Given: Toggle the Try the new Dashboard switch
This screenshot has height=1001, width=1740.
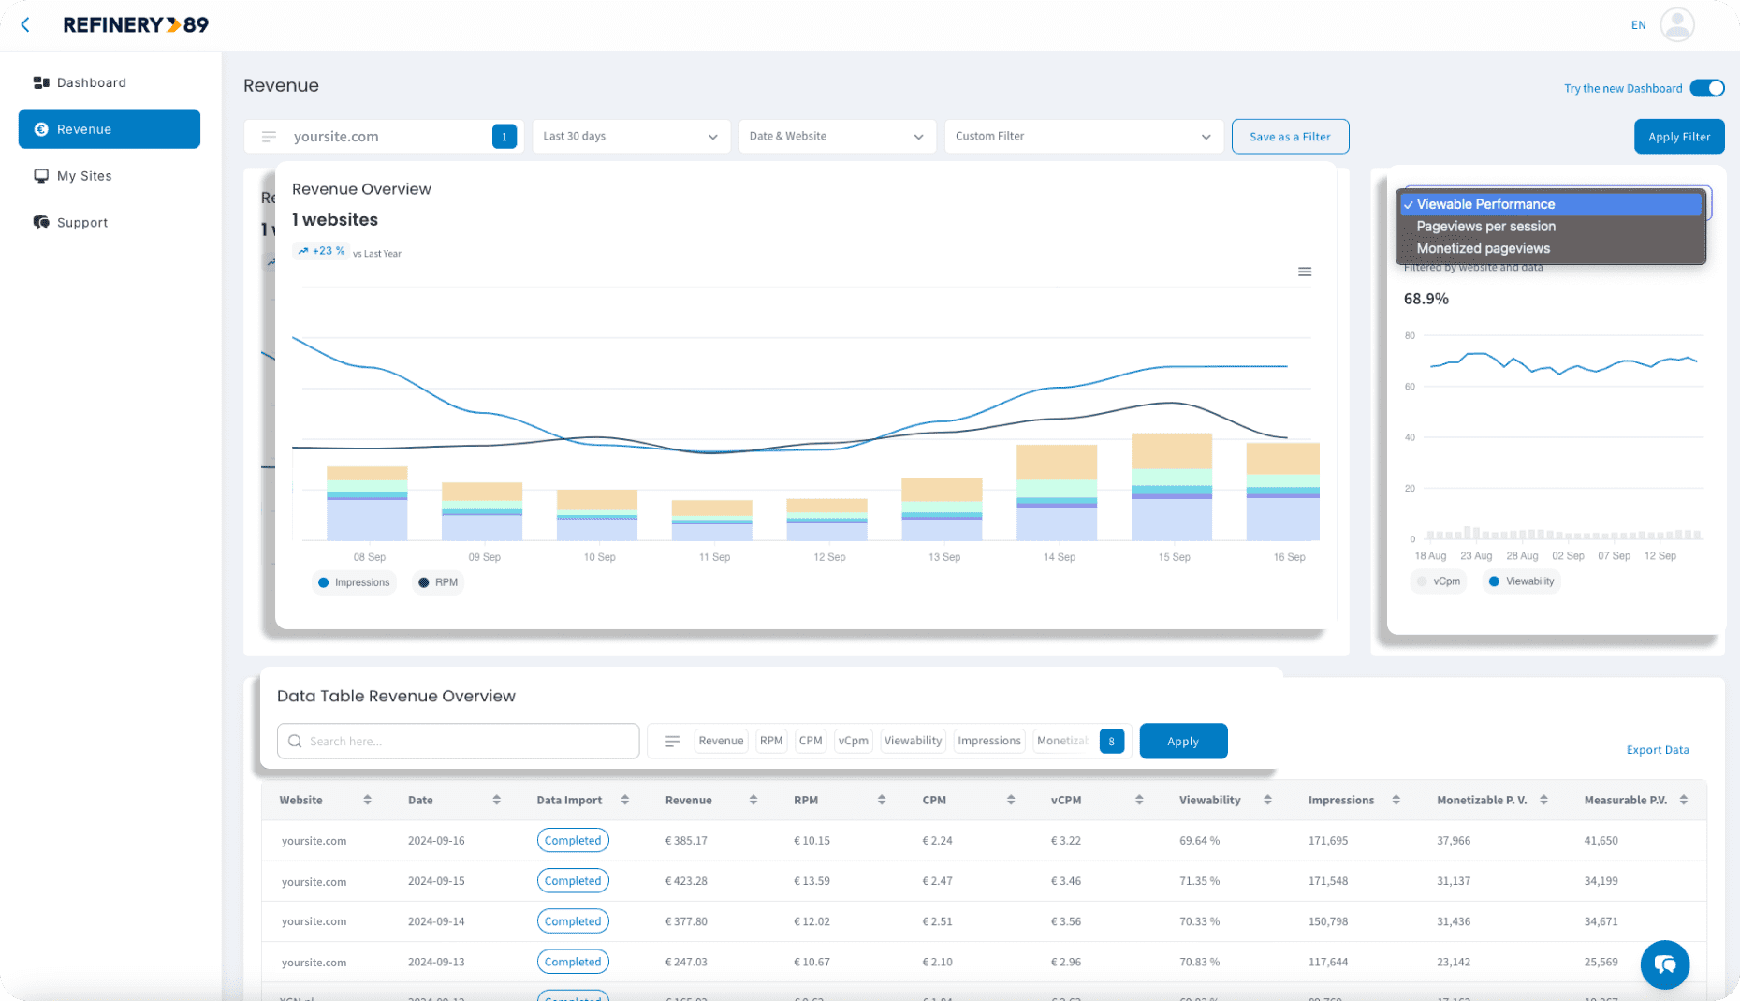Looking at the screenshot, I should (x=1707, y=88).
